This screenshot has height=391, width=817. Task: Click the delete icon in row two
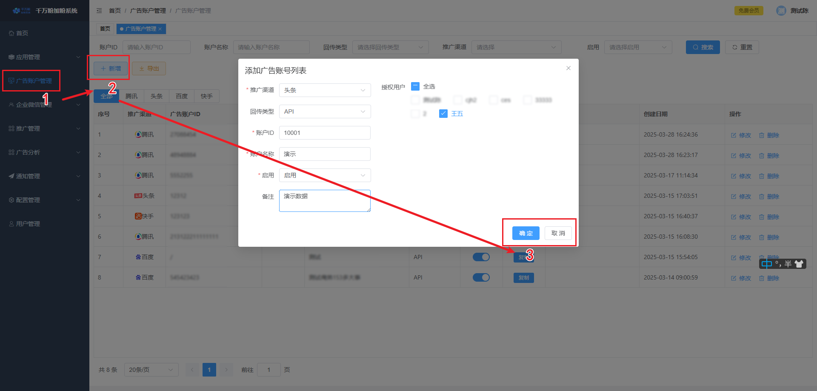[x=762, y=156]
